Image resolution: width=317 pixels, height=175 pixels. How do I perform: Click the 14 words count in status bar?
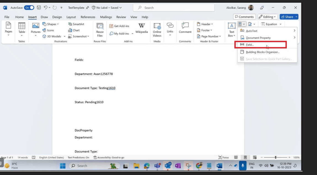pyautogui.click(x=23, y=157)
